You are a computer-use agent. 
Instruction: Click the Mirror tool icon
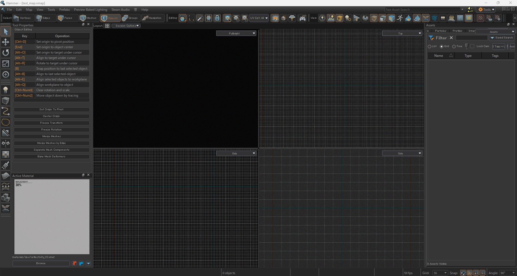click(5, 143)
